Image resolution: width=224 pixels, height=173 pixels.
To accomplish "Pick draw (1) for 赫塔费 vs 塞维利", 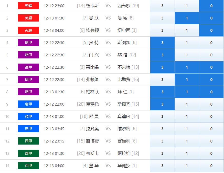I will click(x=187, y=141).
